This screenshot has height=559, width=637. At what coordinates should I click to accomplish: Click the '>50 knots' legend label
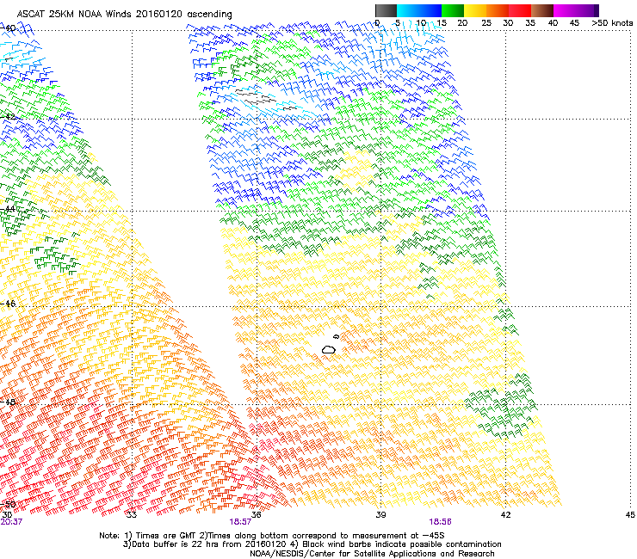click(x=612, y=23)
